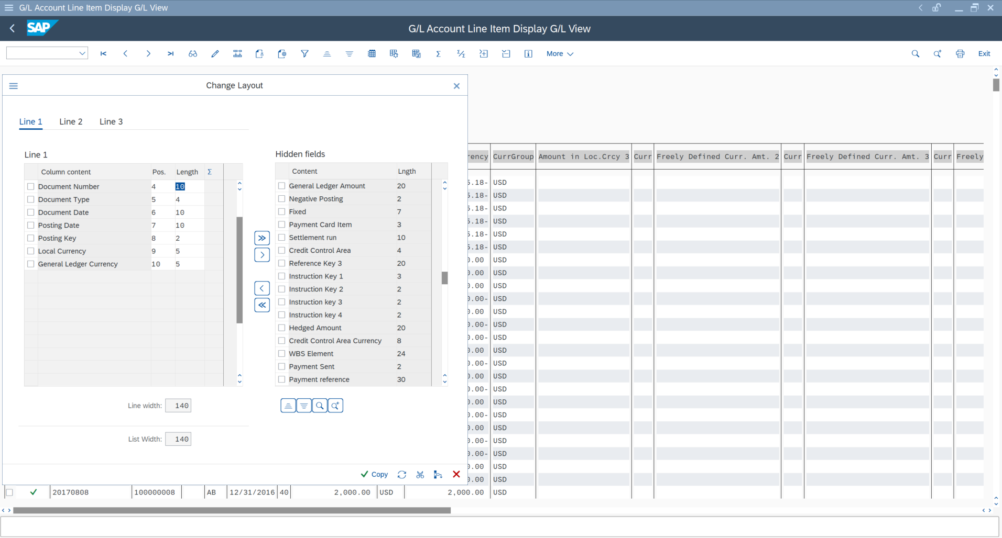Click the sort ascending toolbar icon
1002x538 pixels.
click(x=327, y=53)
